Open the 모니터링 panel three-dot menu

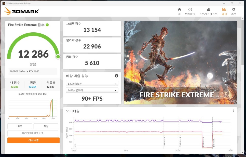point(233,111)
